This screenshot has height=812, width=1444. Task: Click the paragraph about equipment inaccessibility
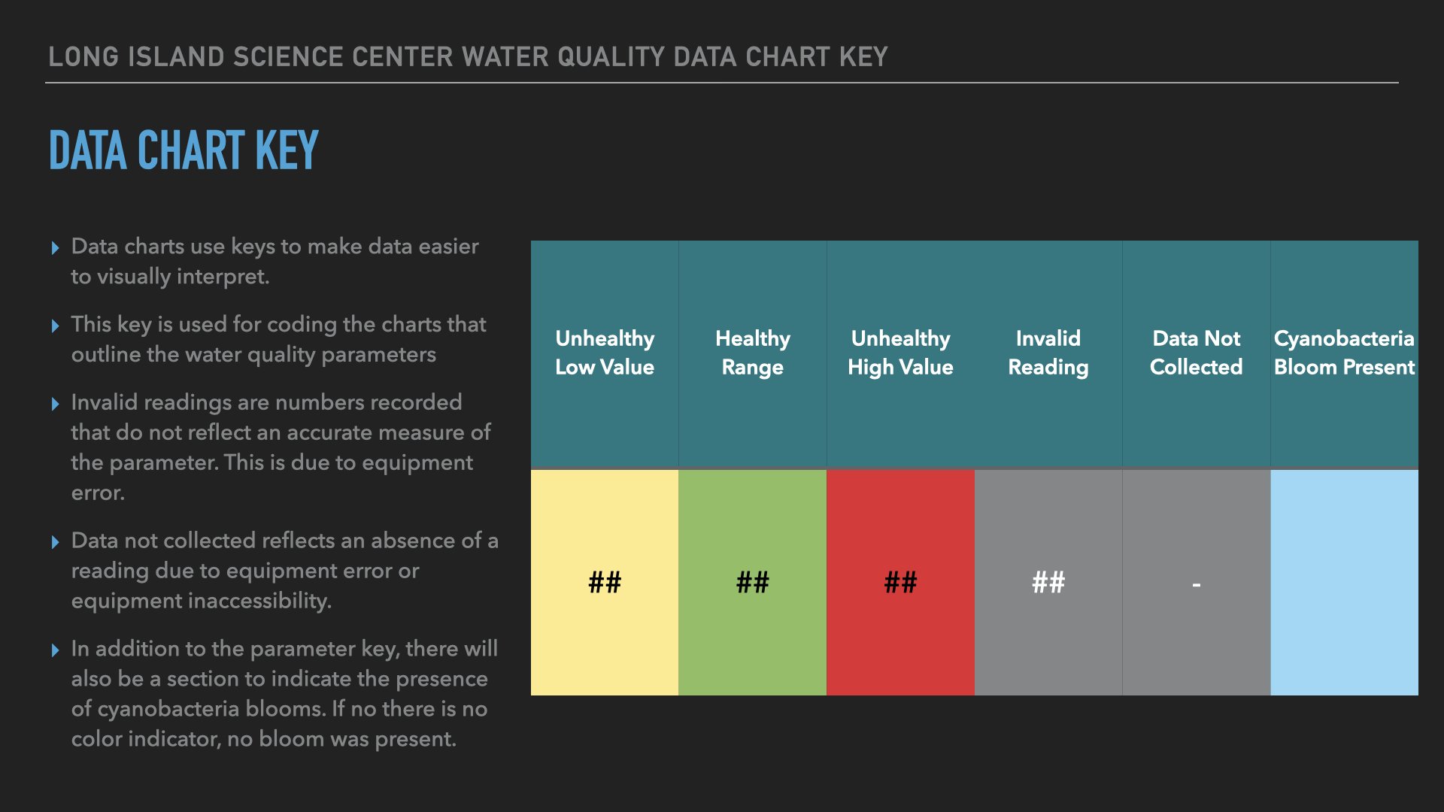284,571
